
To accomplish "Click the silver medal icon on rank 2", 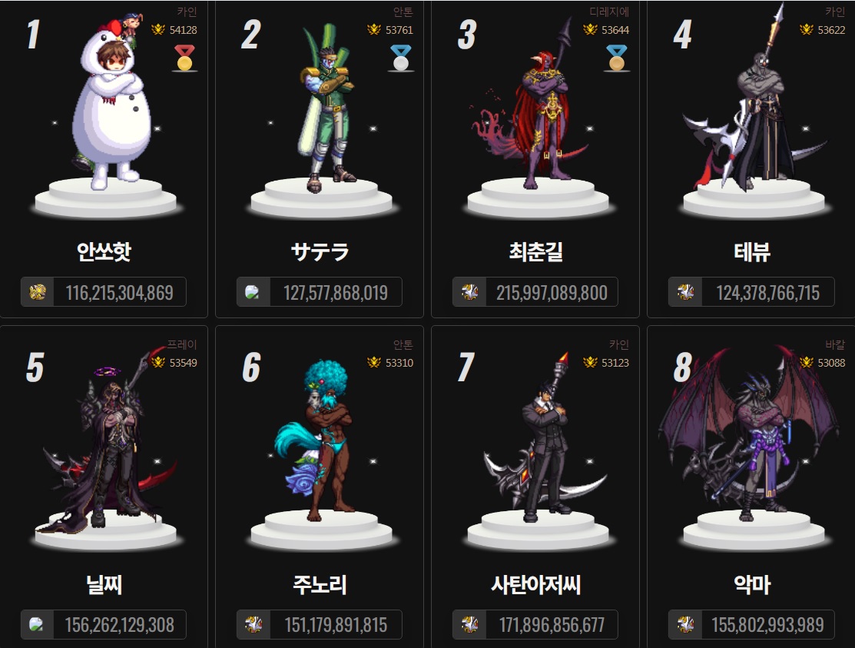I will [401, 58].
